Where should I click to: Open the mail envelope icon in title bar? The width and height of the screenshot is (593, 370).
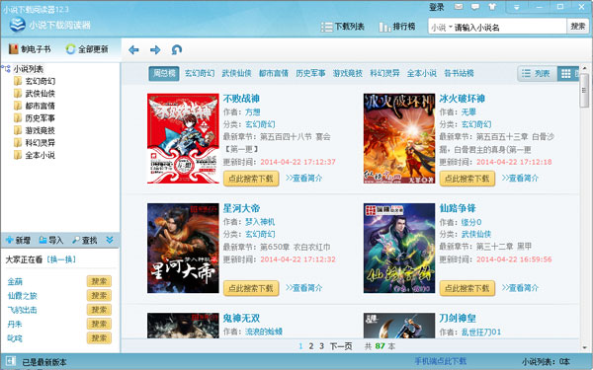[459, 7]
